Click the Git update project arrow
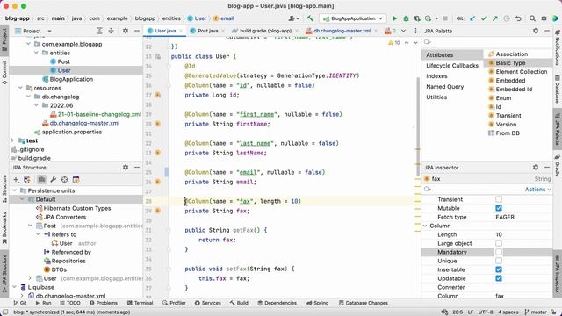Screen dimensions: 562x316 [472, 18]
